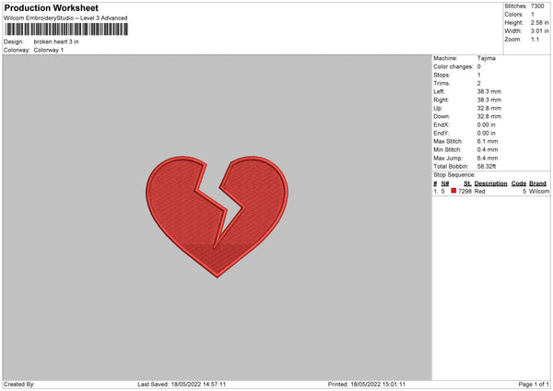
Task: Click the Min Stitch value '0.4 mm'
Action: (488, 149)
